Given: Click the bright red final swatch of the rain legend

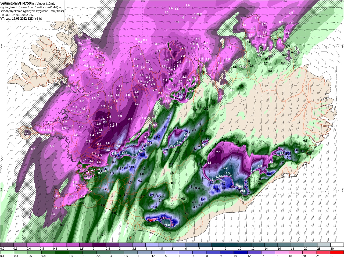Looking at the screenshot, I should tap(337, 252).
